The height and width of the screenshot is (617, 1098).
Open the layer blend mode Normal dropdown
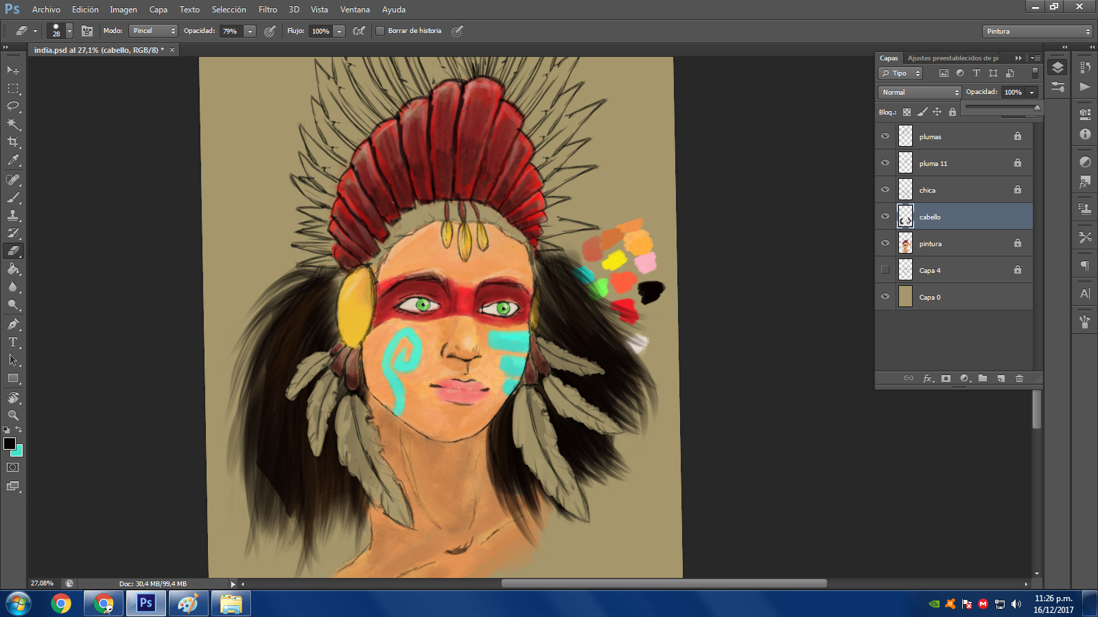pos(919,92)
